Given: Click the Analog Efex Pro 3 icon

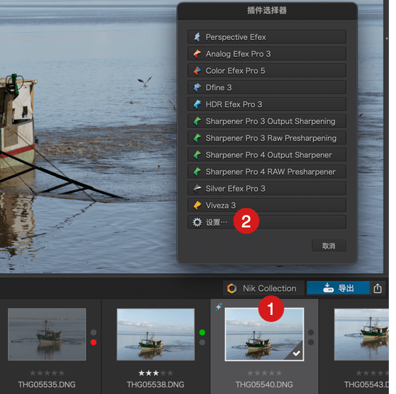Looking at the screenshot, I should click(x=197, y=54).
